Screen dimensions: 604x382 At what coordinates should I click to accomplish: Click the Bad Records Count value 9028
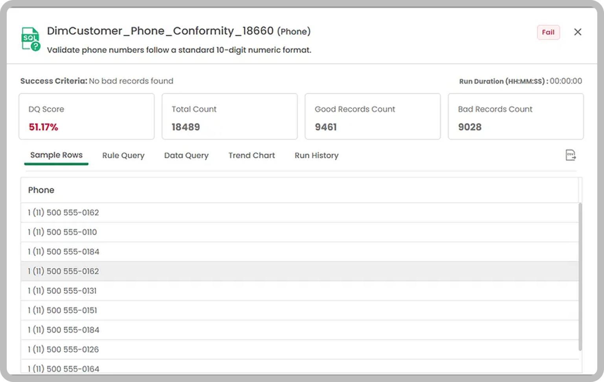click(470, 127)
